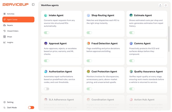Viewport: 172px width, 112px height.
Task: Click the Coordination Agent orb icon
Action: click(88, 100)
